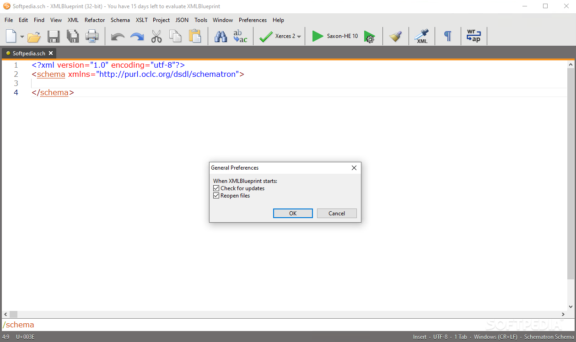The height and width of the screenshot is (342, 576).
Task: Click the New file icon
Action: tap(11, 36)
